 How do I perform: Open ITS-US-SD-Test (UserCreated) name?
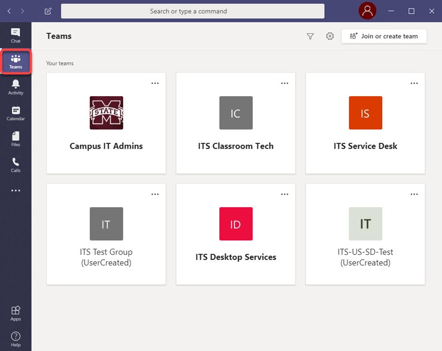365,257
